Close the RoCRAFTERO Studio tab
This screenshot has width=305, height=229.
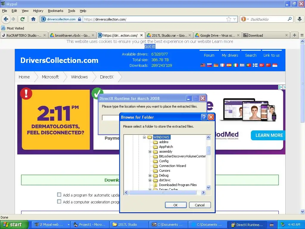point(45,35)
